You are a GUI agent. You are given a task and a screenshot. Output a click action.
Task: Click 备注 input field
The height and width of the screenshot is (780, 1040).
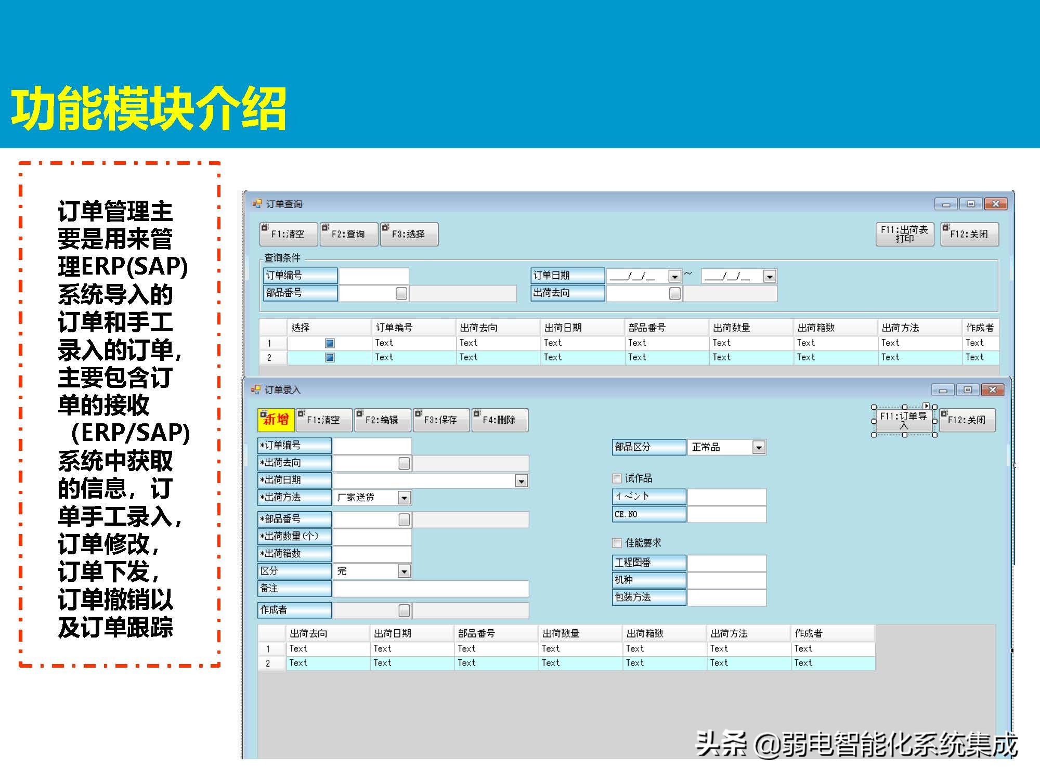tap(431, 589)
